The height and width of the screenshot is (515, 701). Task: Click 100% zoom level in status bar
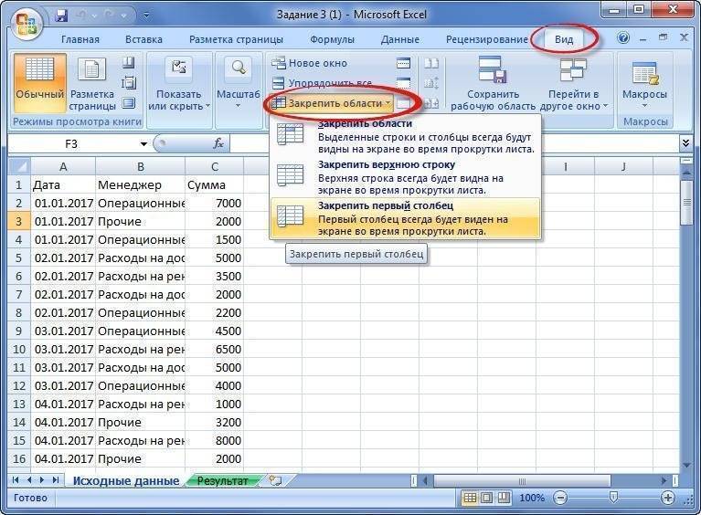[532, 498]
